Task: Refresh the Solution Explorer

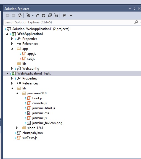Action: click(x=44, y=15)
